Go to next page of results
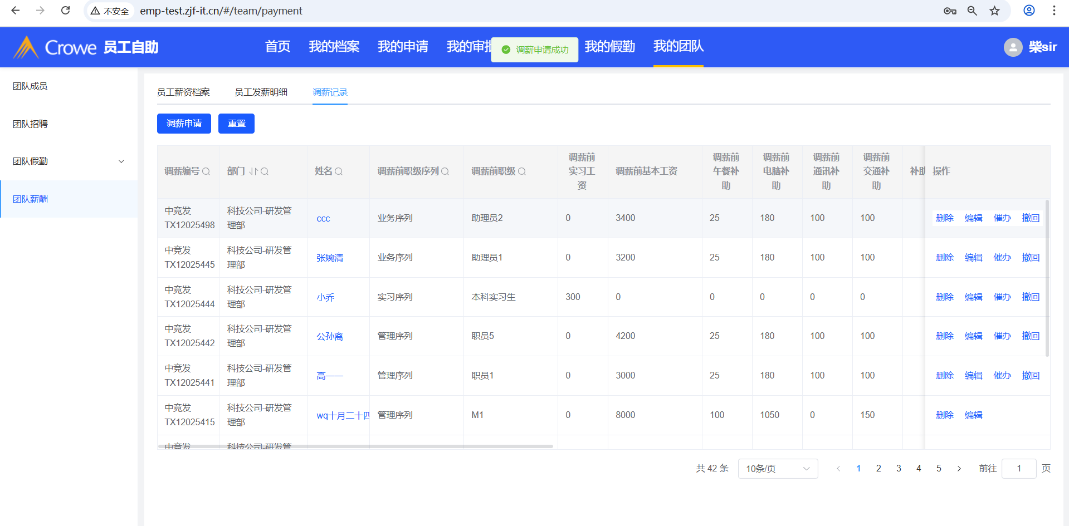Viewport: 1069px width, 526px height. click(959, 469)
